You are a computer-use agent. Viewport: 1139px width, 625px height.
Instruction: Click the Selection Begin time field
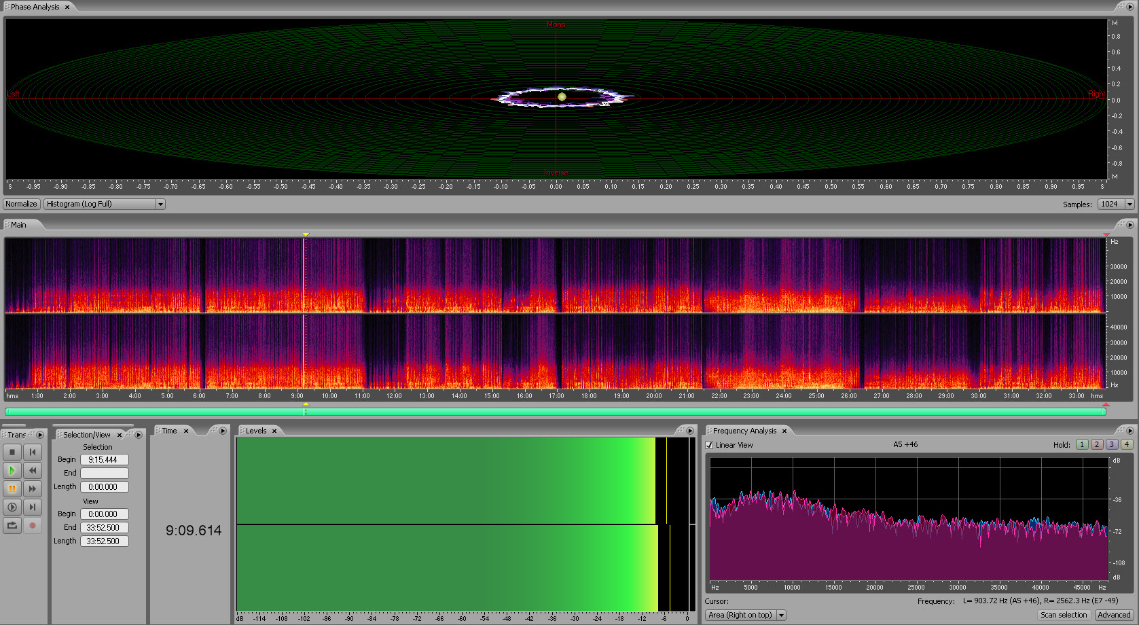pos(104,460)
